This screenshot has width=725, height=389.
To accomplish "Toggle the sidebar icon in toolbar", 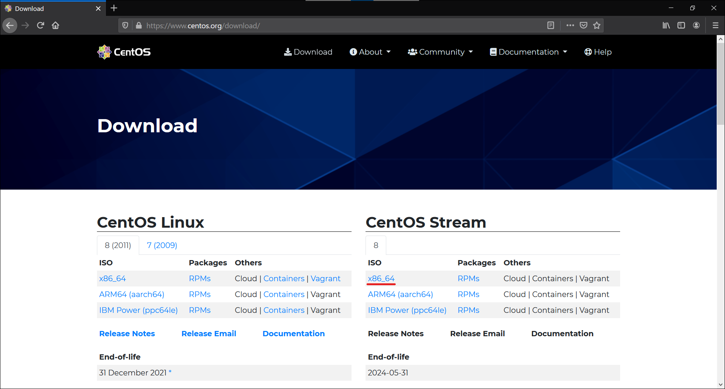I will coord(681,26).
